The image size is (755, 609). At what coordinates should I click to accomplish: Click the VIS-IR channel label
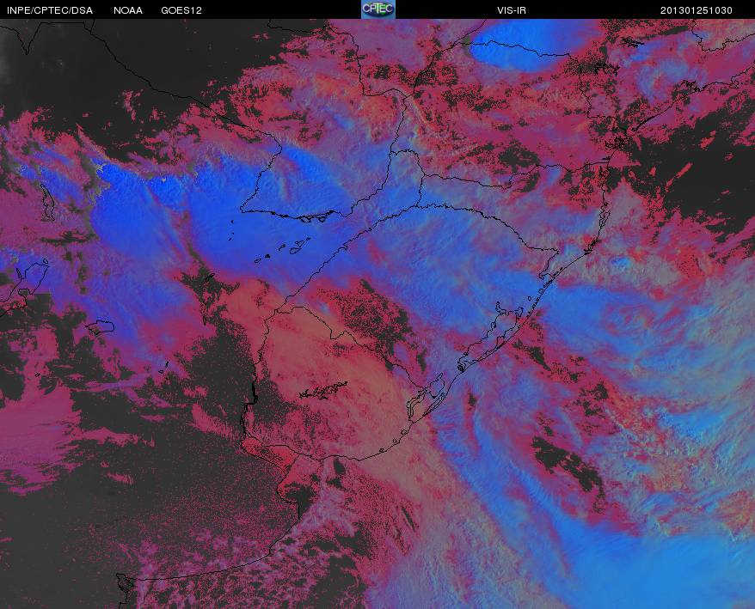click(x=512, y=10)
